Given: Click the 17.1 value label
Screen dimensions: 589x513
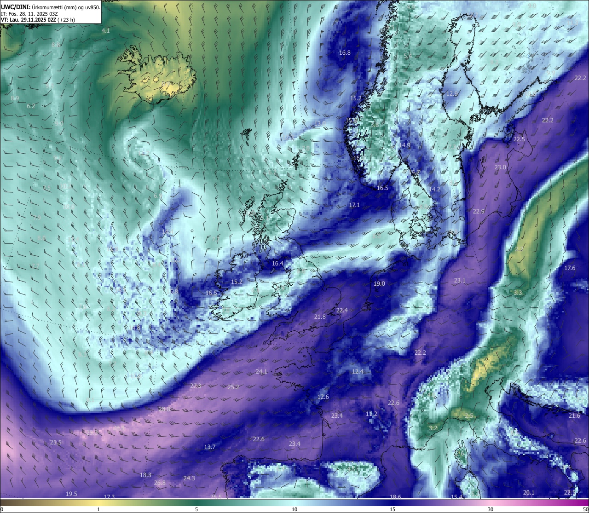Looking at the screenshot, I should [354, 205].
